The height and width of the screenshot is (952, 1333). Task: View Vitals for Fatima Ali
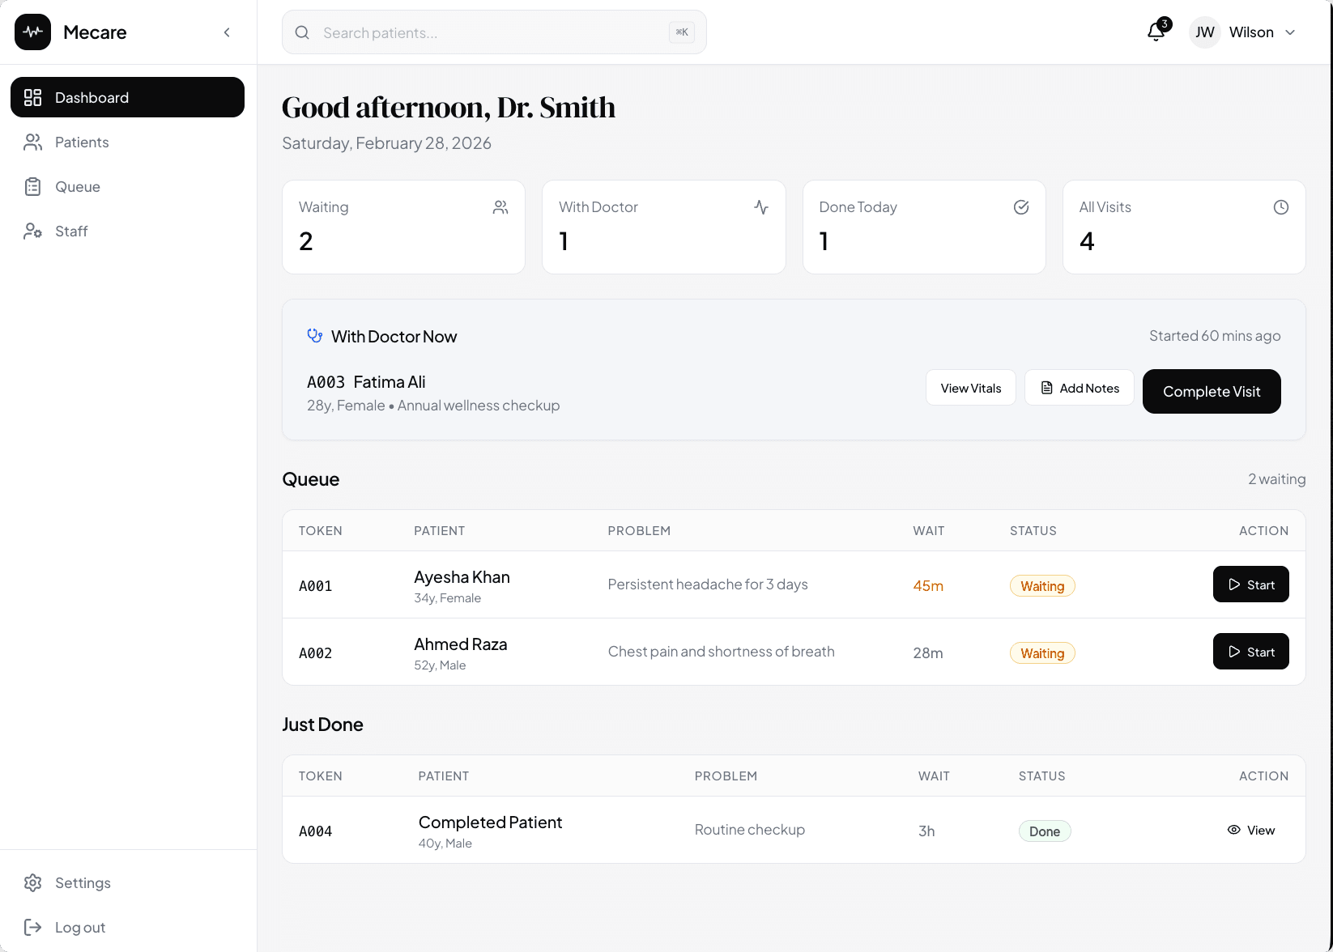970,388
